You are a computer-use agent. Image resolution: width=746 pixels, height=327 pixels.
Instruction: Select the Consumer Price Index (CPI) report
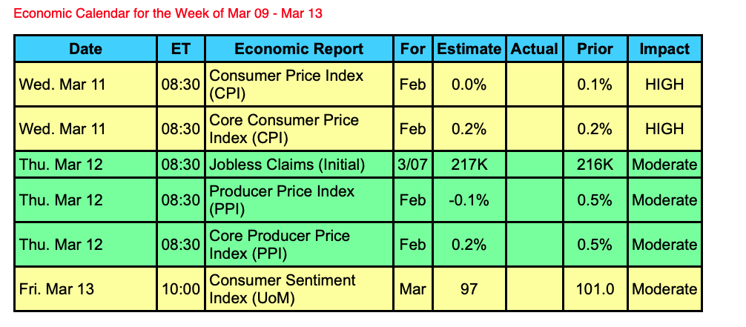pos(286,85)
